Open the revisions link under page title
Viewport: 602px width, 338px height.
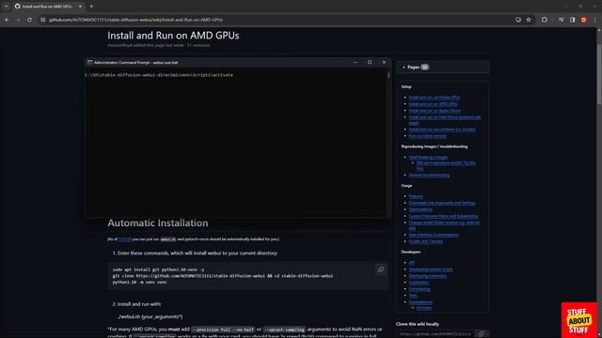pyautogui.click(x=198, y=45)
